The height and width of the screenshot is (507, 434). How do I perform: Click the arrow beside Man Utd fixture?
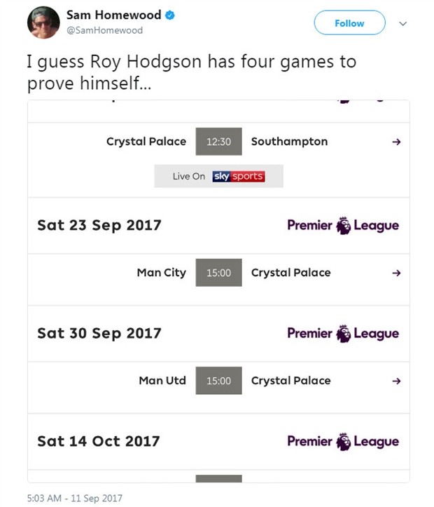[396, 381]
